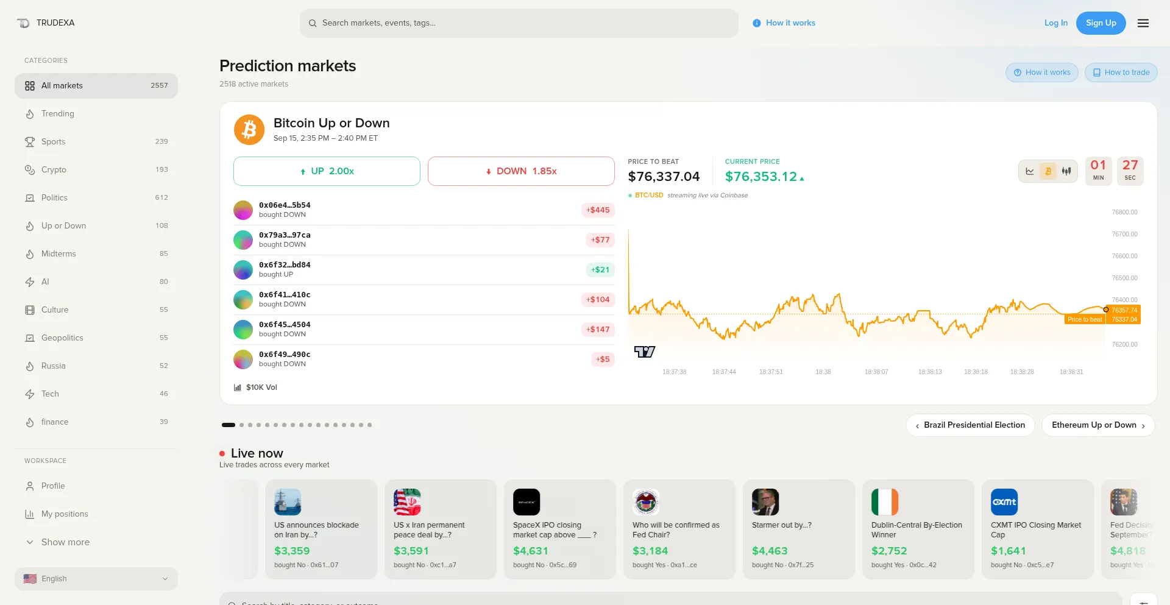Screen dimensions: 1170x605
Task: Select the Russia category
Action: tap(96, 366)
